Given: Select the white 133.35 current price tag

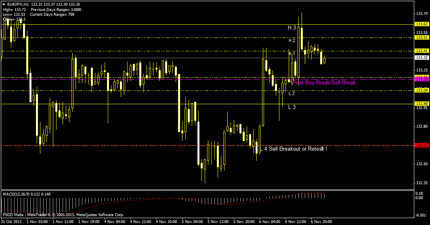Looking at the screenshot, I should click(422, 57).
